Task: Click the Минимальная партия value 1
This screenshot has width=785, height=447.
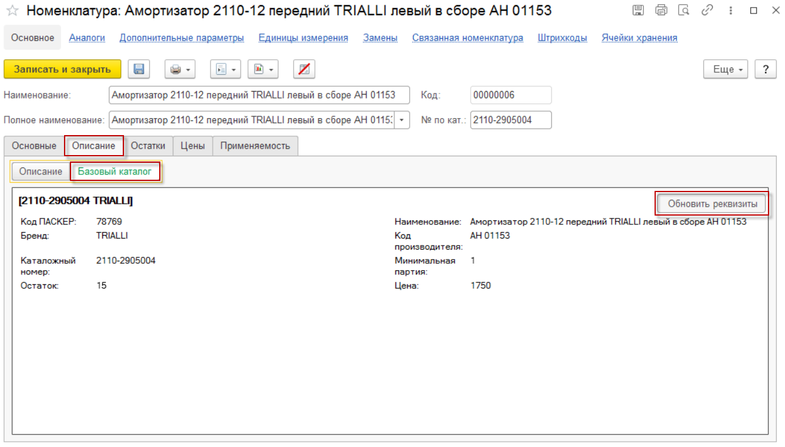Action: coord(473,260)
